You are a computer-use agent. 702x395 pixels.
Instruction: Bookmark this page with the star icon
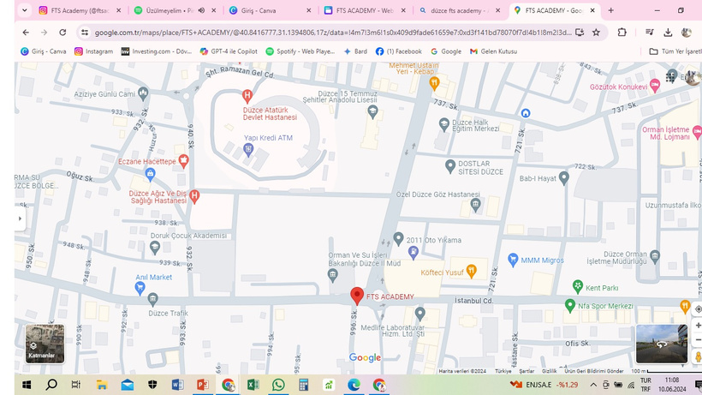[x=596, y=33]
